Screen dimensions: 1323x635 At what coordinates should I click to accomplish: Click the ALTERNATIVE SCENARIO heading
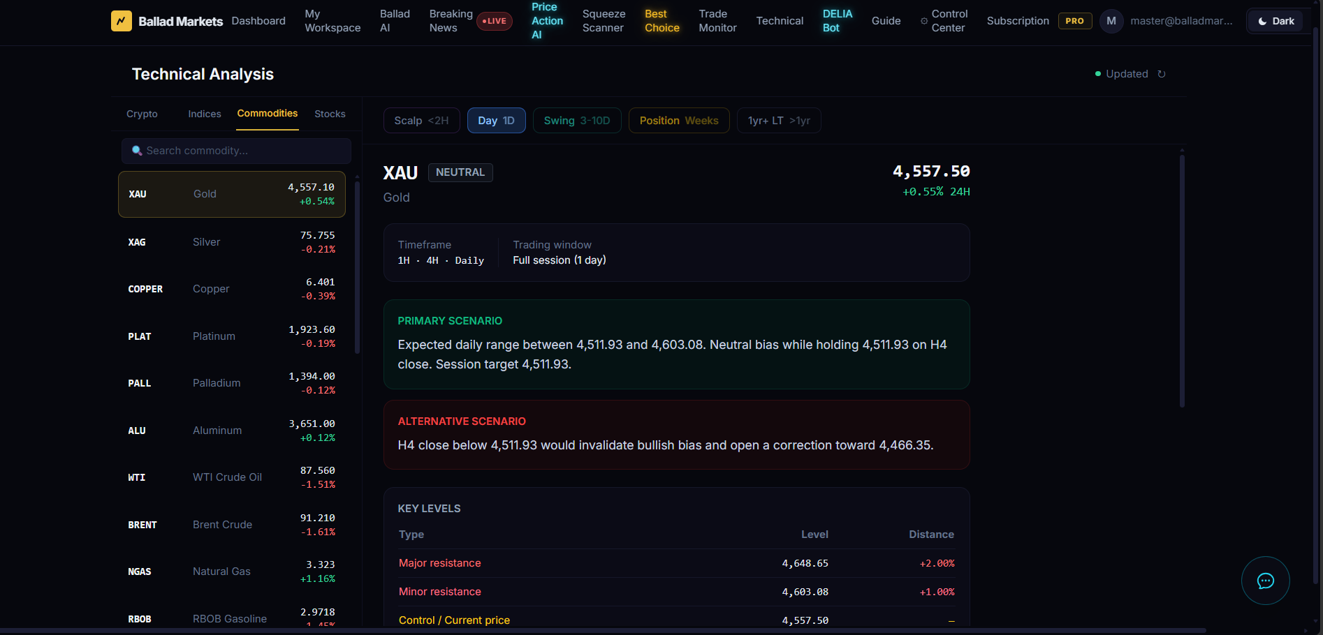[462, 421]
